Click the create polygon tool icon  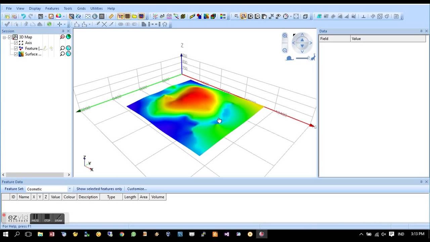coord(77,24)
